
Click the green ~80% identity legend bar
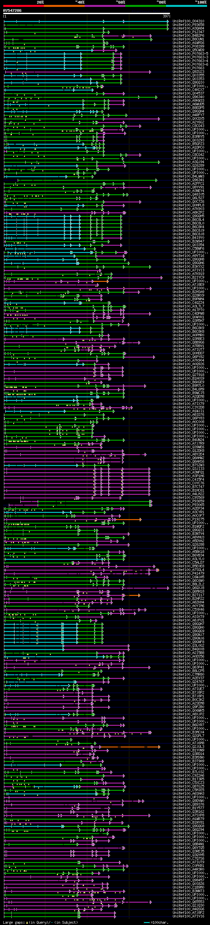(146, 6)
